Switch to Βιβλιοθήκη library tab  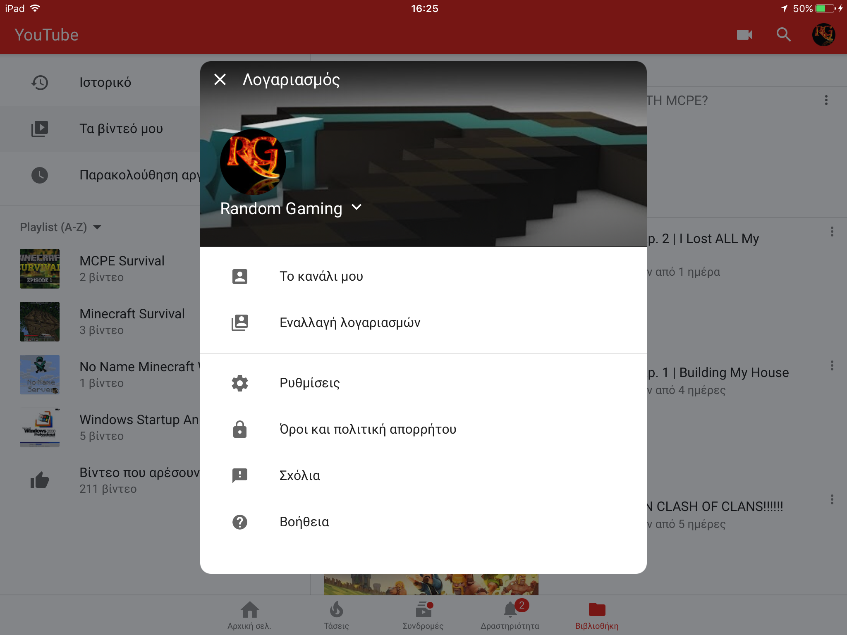597,615
